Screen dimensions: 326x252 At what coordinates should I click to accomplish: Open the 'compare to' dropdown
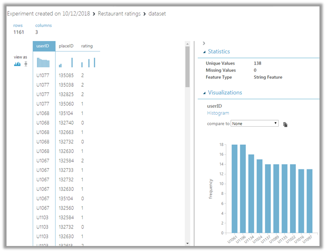[x=254, y=123]
